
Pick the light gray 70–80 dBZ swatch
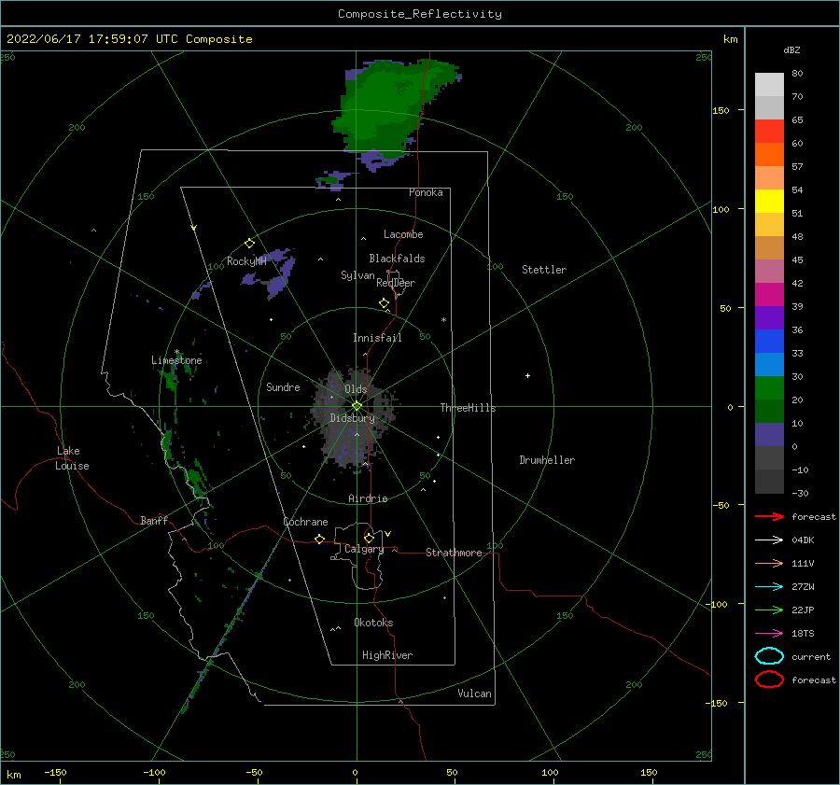coord(769,85)
